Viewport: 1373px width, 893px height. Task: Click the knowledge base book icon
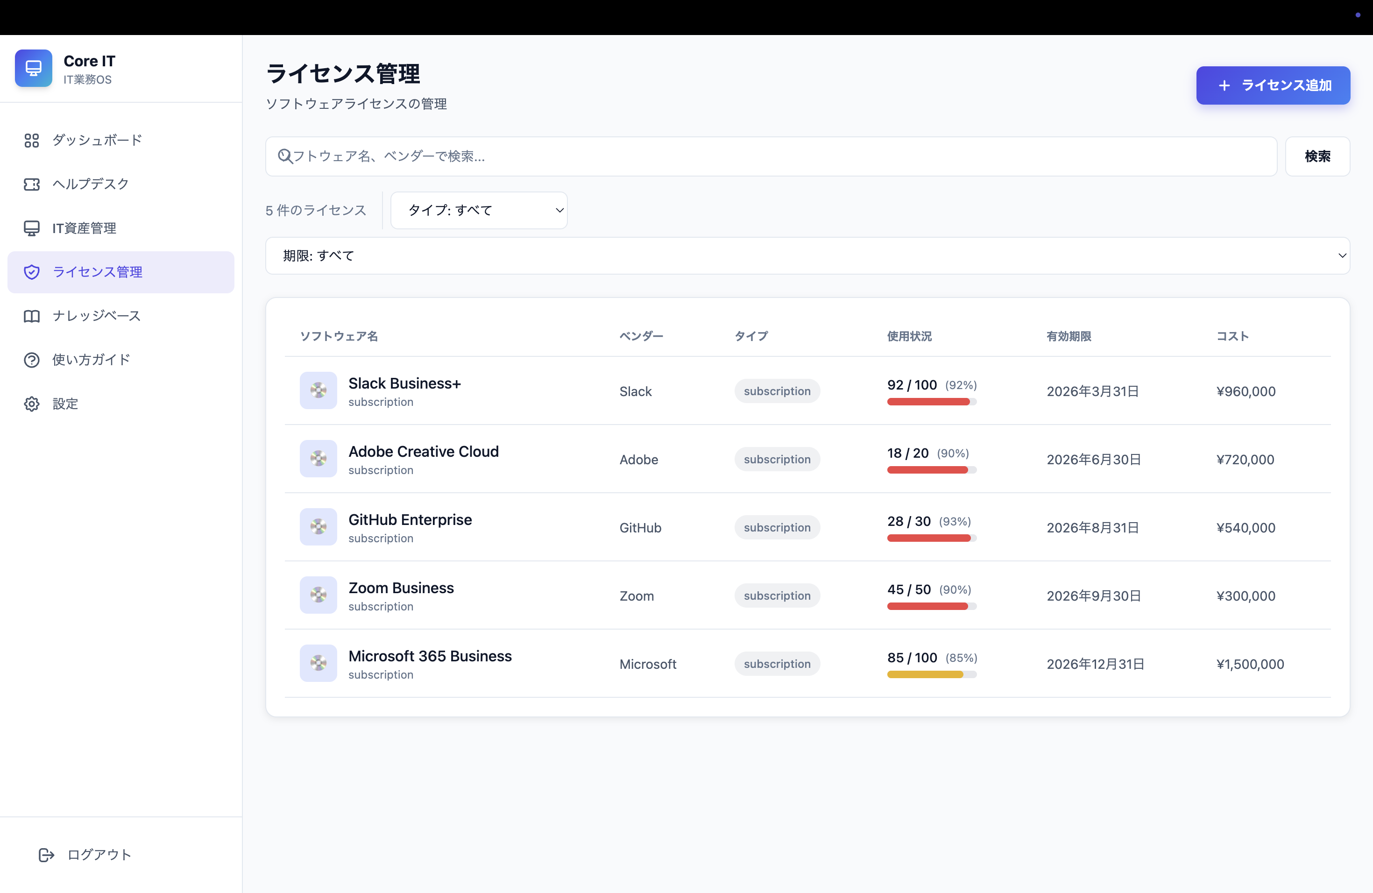(32, 316)
